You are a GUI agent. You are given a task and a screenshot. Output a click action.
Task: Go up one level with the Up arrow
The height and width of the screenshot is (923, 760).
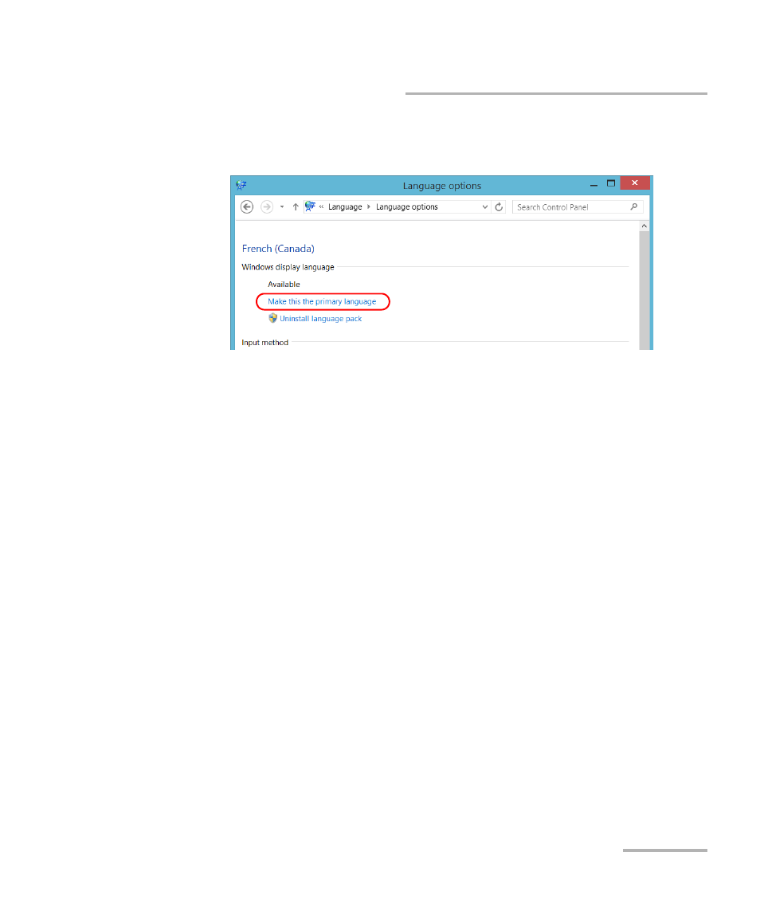click(x=296, y=207)
